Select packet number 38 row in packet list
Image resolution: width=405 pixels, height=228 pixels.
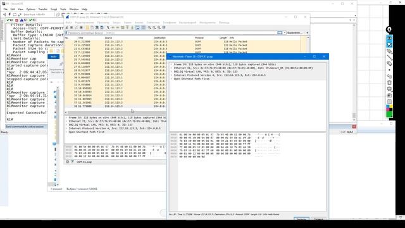pyautogui.click(x=115, y=106)
